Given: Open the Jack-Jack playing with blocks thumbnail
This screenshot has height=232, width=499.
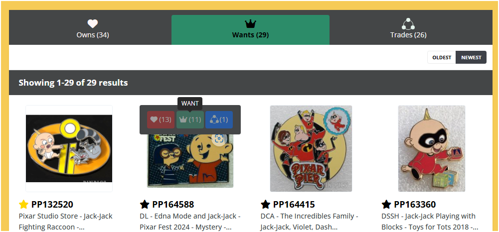Looking at the screenshot, I should click(x=432, y=148).
